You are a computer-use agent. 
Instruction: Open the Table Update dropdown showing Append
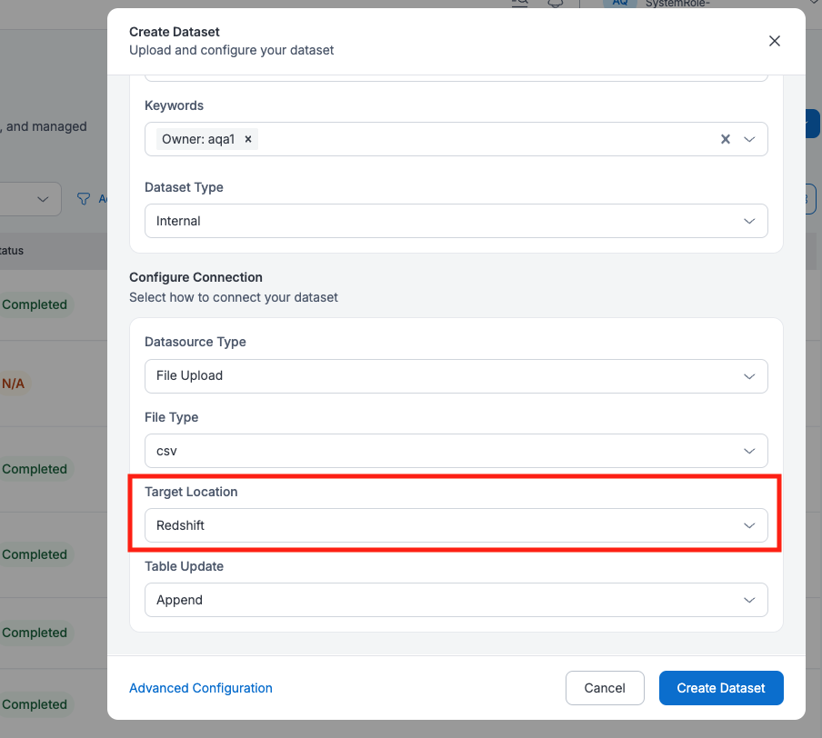(456, 600)
